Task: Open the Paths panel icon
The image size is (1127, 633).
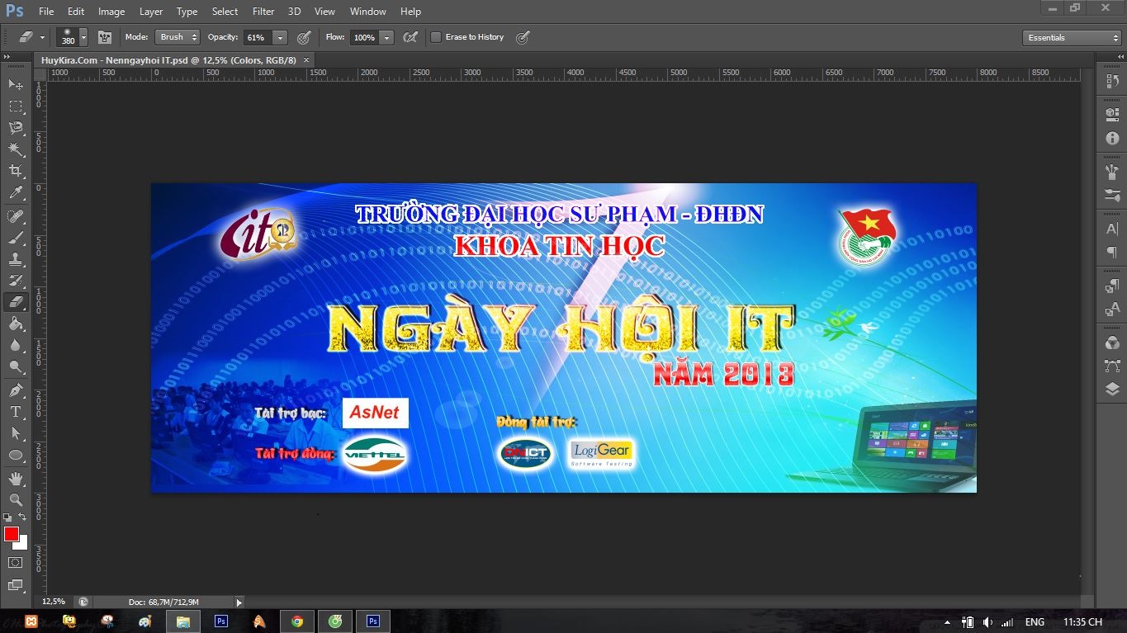Action: point(1112,366)
